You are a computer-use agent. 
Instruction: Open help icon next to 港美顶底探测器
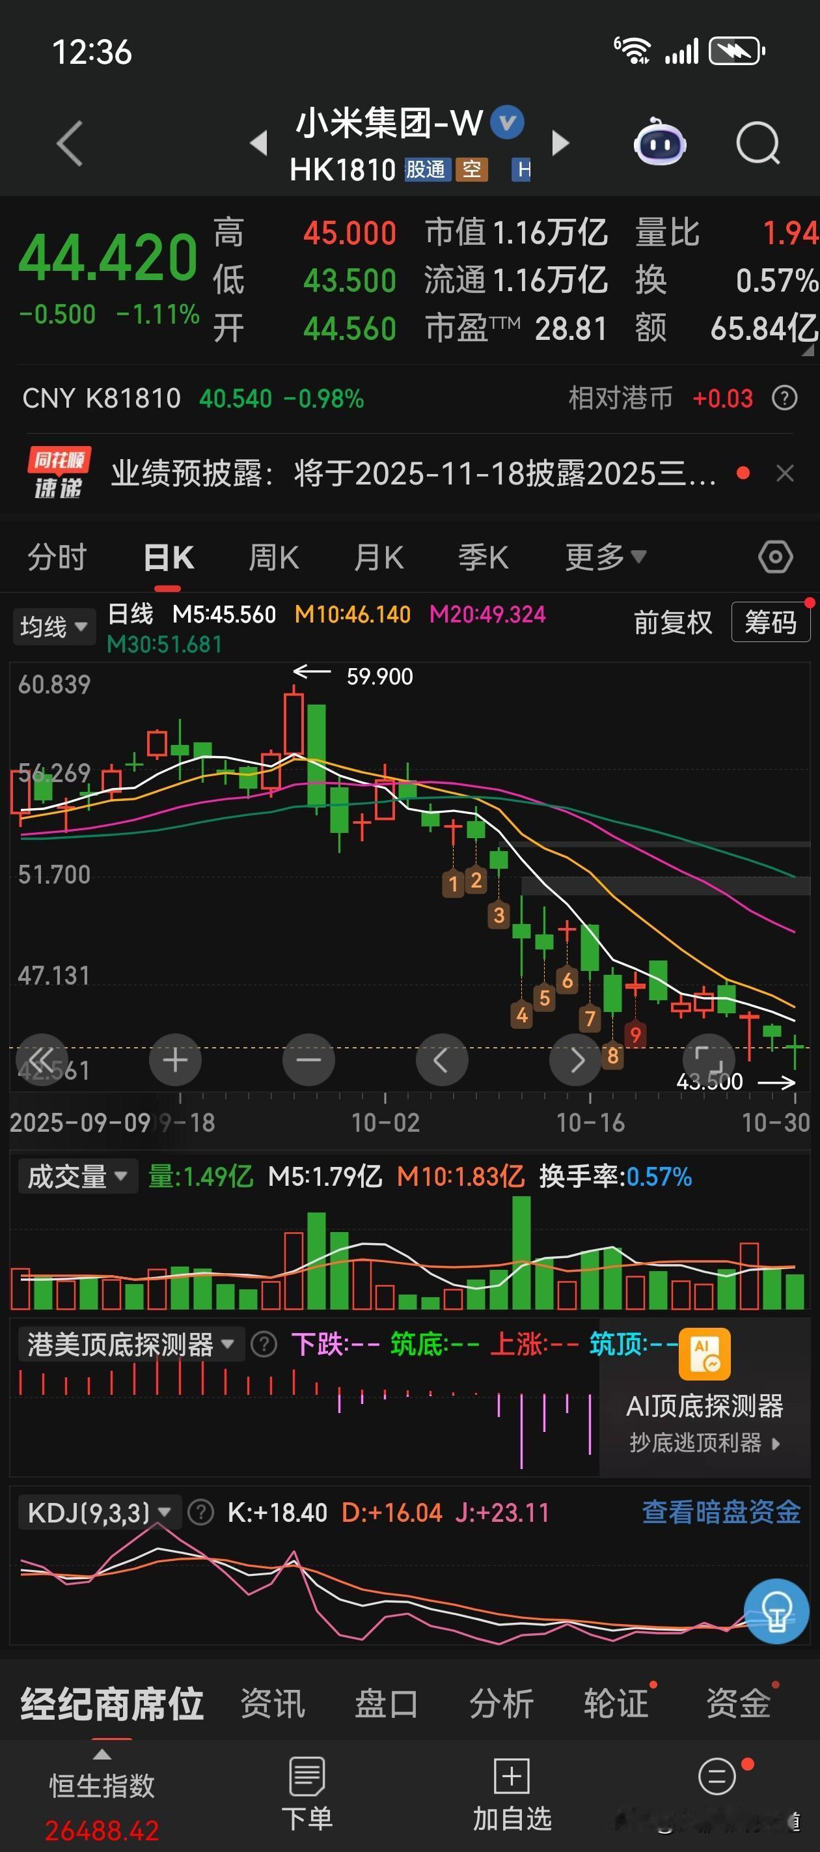pos(264,1343)
